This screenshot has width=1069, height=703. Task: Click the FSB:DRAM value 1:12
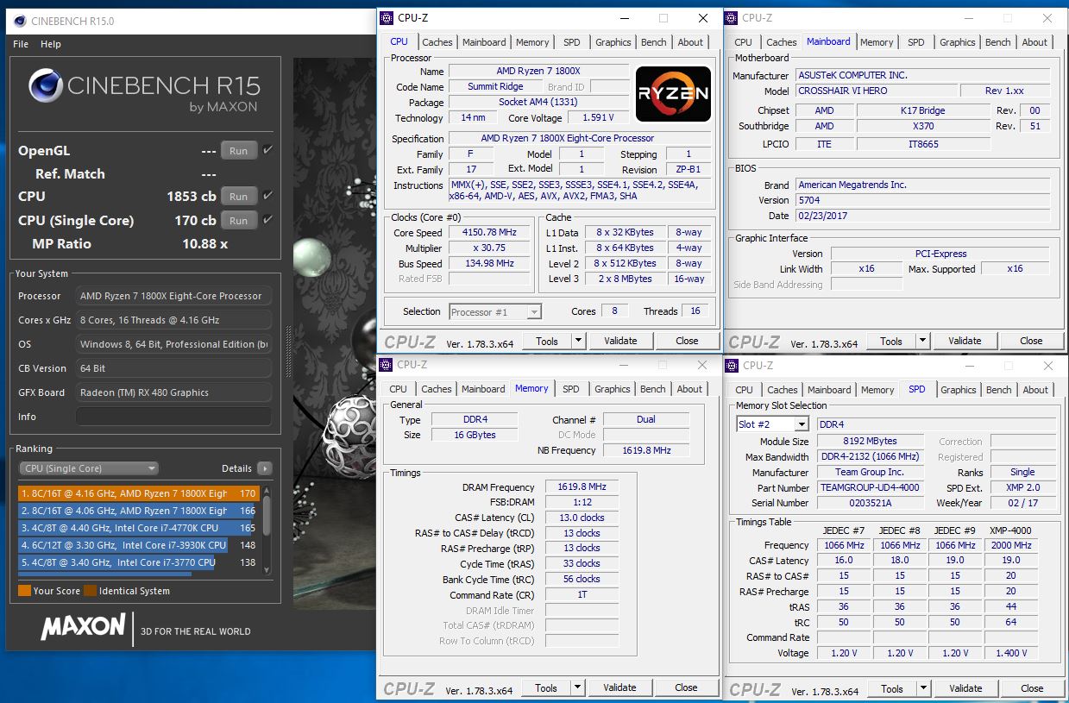tap(582, 502)
